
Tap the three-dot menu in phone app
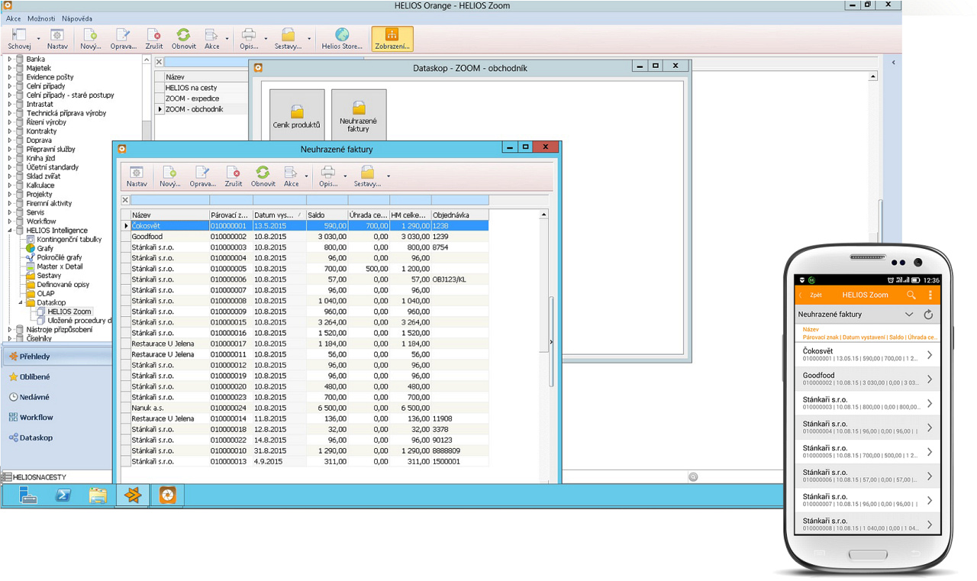pyautogui.click(x=930, y=295)
